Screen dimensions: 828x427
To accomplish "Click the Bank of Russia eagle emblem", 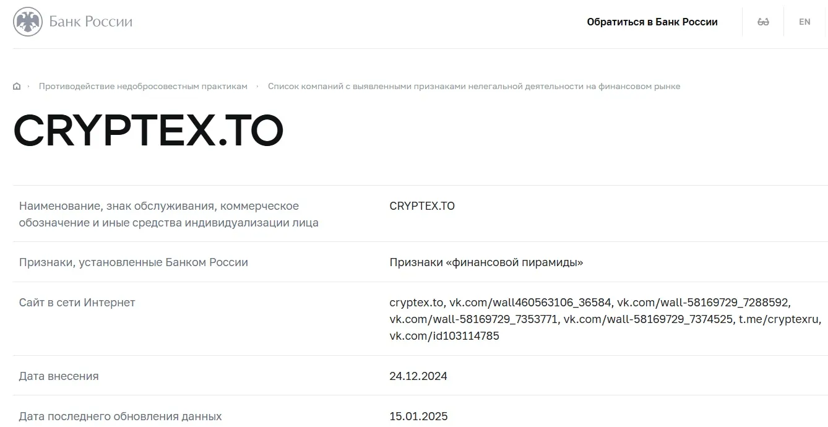I will point(28,22).
